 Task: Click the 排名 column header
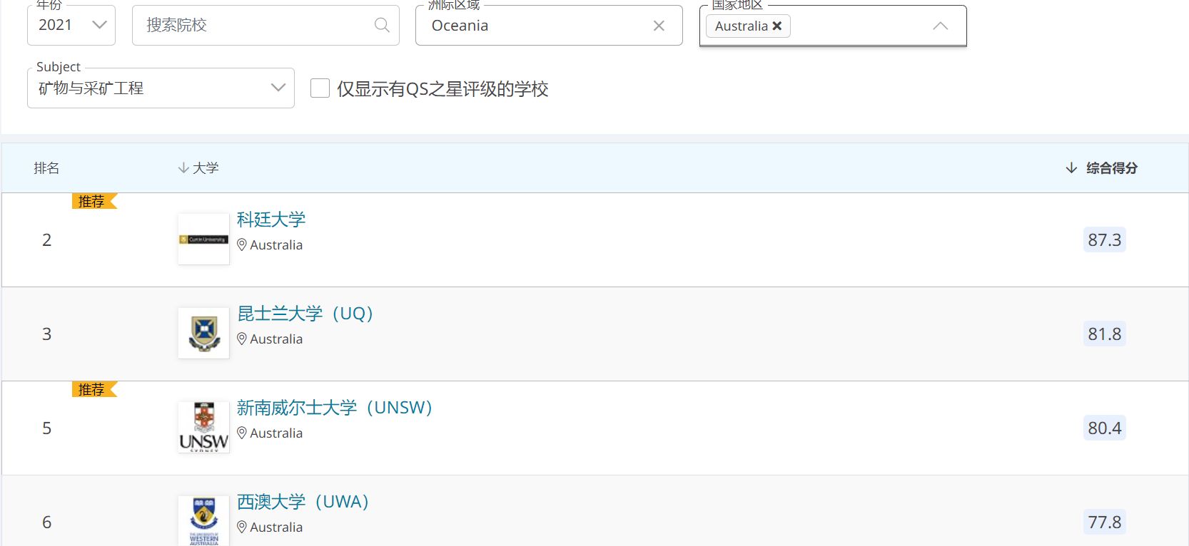pos(46,168)
